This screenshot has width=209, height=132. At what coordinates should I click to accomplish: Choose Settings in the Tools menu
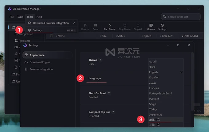(51, 30)
